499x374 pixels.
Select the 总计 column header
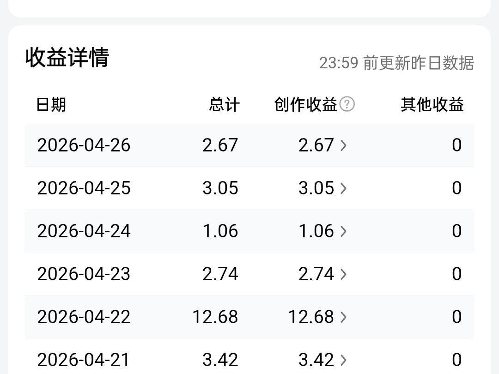pos(224,105)
